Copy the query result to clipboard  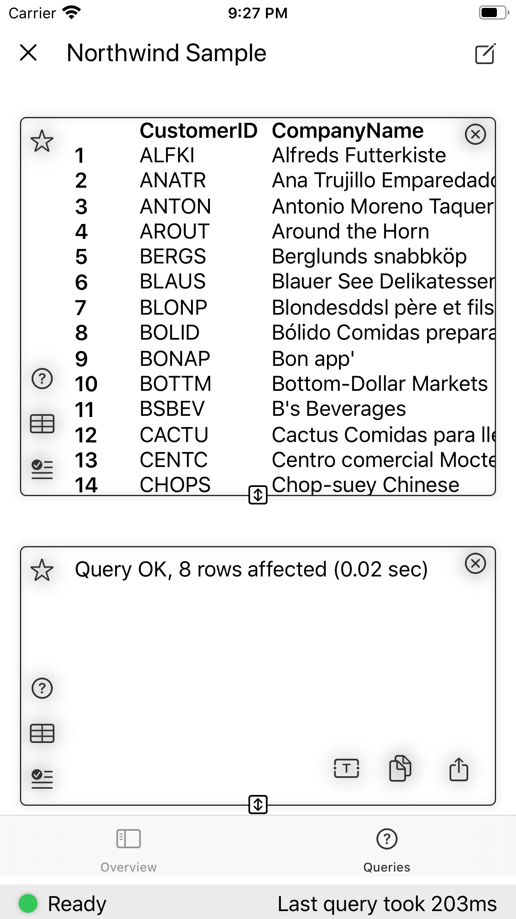(401, 769)
